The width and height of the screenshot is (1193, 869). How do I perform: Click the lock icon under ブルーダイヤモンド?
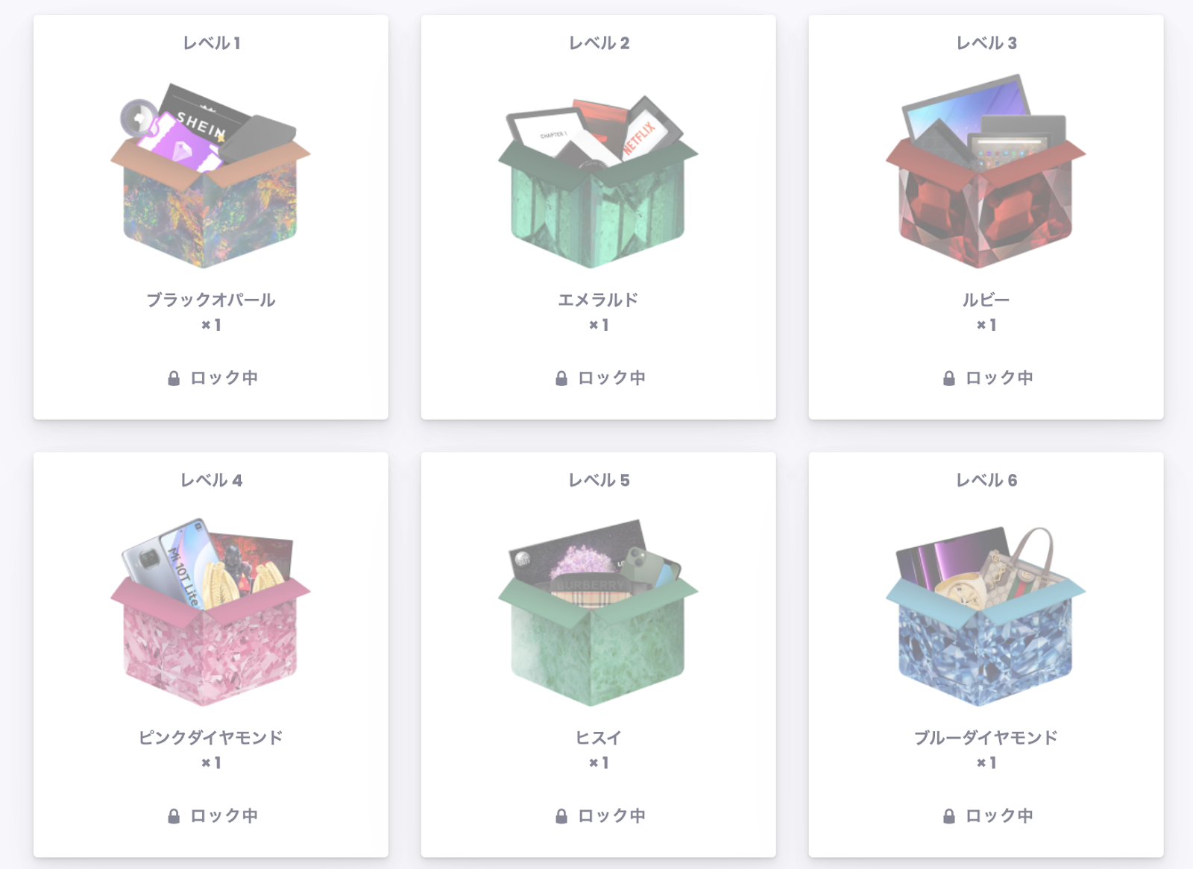coord(949,816)
